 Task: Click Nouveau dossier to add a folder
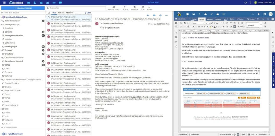tap(9, 127)
